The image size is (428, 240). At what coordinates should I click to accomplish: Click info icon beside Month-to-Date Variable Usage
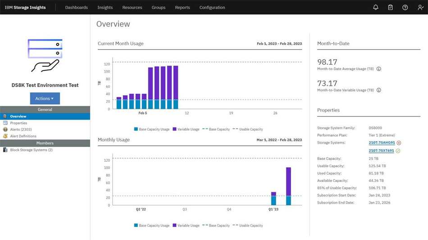click(379, 90)
